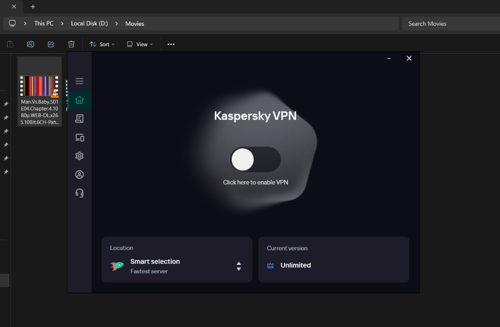
Task: Click the Rename icon in Explorer toolbar
Action: (x=30, y=44)
